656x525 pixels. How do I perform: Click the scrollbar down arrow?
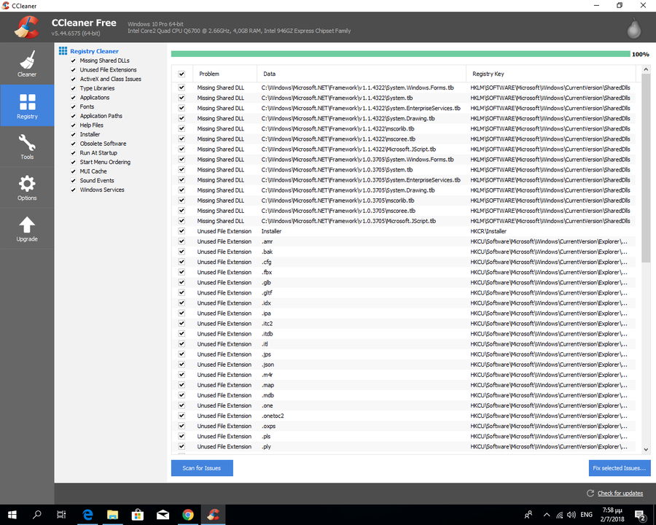(x=646, y=448)
